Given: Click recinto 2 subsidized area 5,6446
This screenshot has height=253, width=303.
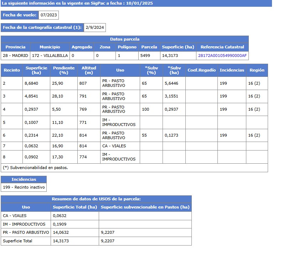Looking at the screenshot, I should [x=171, y=83].
